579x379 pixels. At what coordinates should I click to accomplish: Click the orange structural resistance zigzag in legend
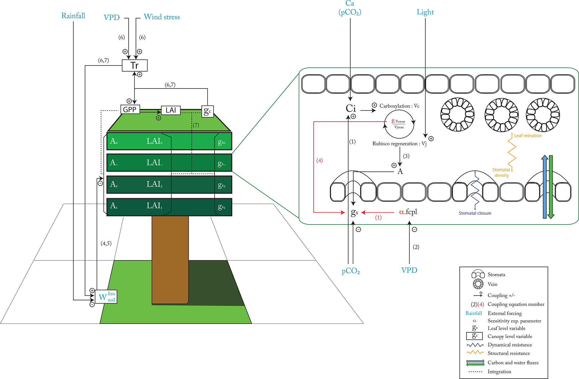(475, 353)
